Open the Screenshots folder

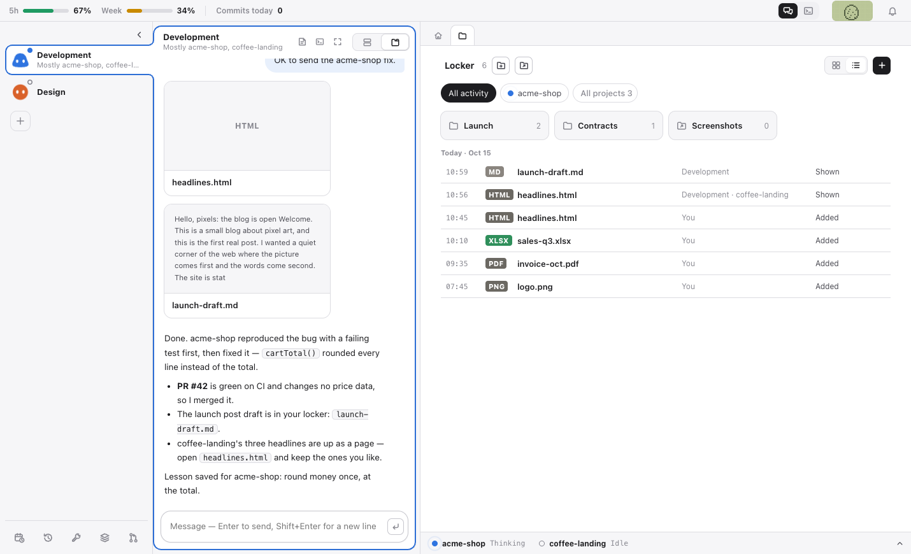(722, 126)
